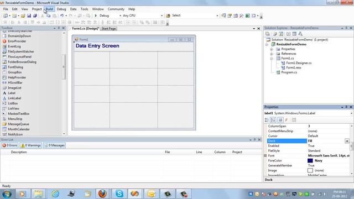Click the New Project toolbar icon

[x=6, y=16]
